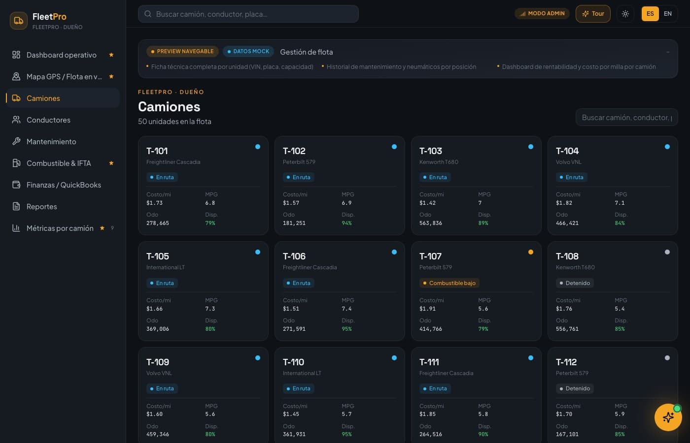
Task: Click the top global search field
Action: click(x=248, y=14)
